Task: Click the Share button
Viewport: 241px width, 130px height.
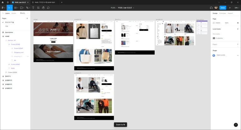Action: tap(223, 8)
